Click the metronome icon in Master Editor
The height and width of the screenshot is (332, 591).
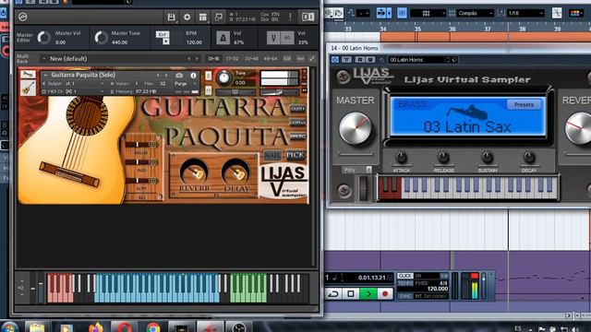click(223, 38)
